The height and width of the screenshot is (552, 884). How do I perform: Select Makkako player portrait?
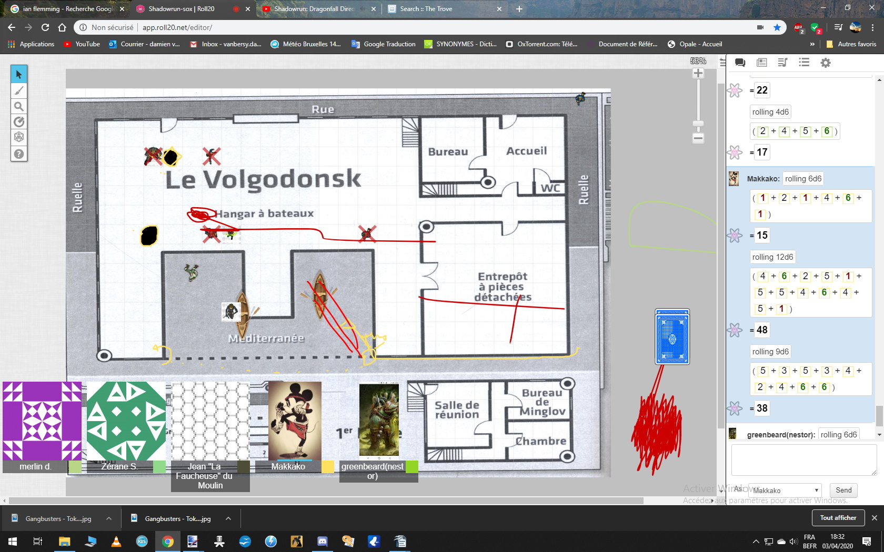pyautogui.click(x=295, y=421)
